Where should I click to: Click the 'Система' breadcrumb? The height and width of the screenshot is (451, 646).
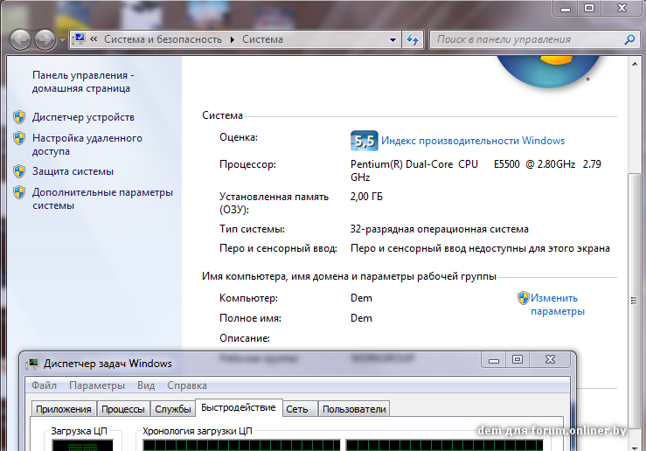262,39
